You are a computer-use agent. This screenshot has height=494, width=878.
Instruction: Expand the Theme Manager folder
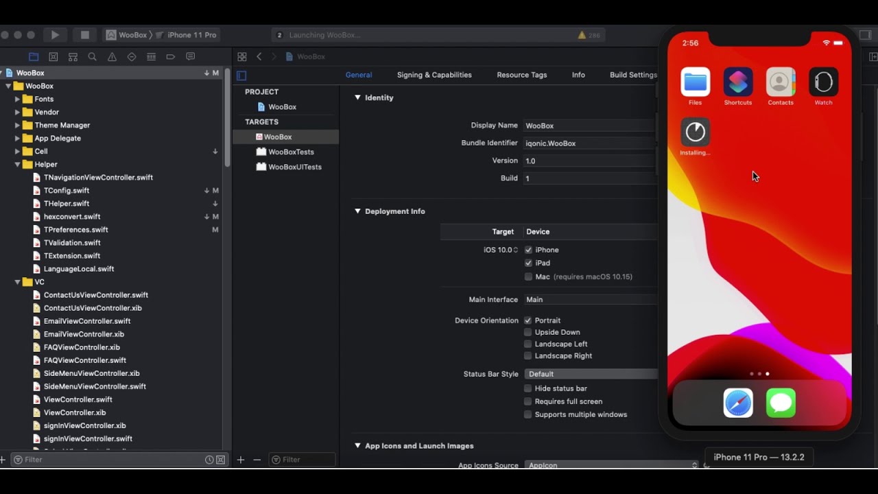[x=17, y=125]
